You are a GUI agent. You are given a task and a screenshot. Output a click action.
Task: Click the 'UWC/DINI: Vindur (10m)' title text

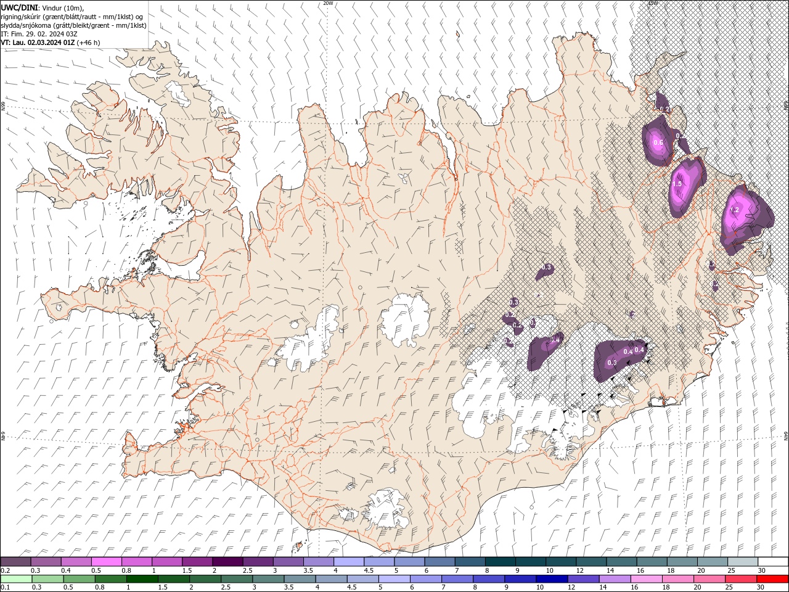42,7
